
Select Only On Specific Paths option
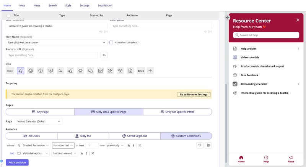click(177, 112)
